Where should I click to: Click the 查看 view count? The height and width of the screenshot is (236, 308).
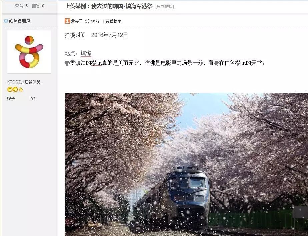(21, 6)
